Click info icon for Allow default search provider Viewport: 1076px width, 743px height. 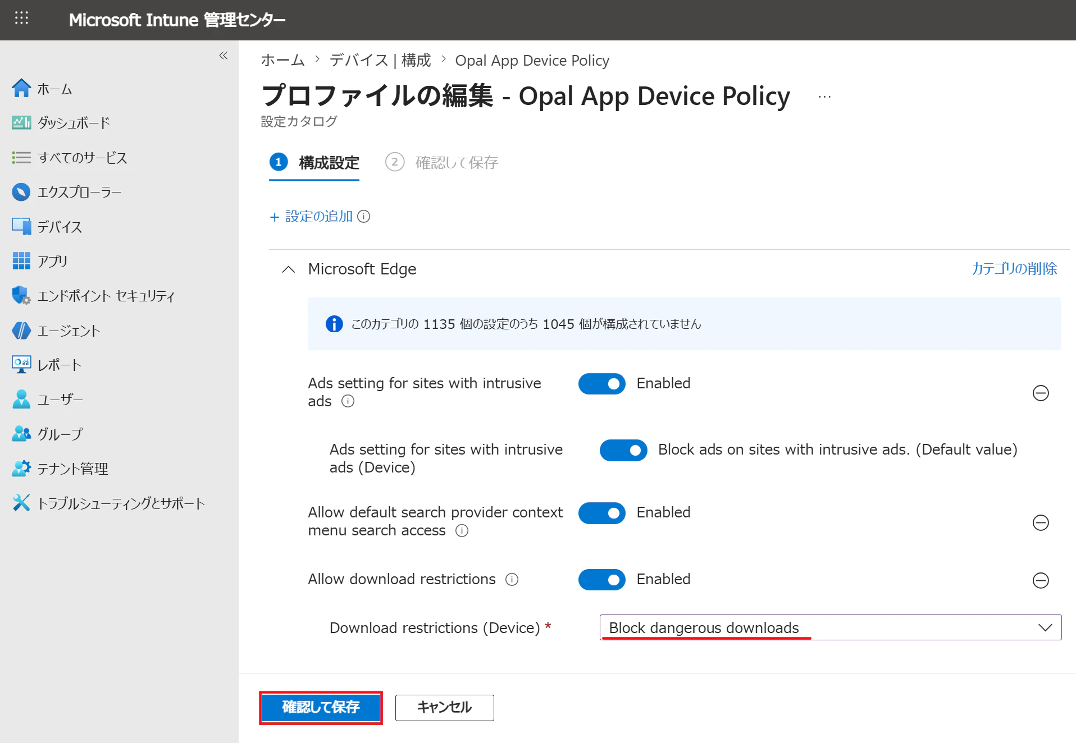coord(462,531)
